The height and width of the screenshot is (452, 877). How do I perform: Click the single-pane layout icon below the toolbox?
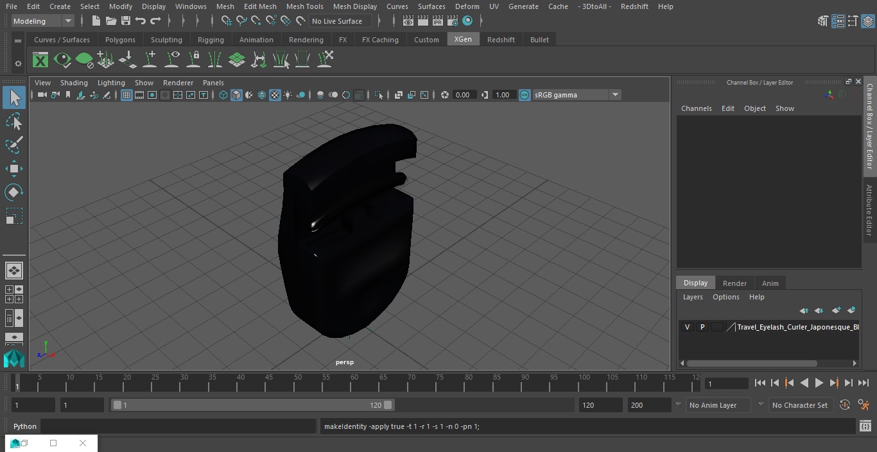pyautogui.click(x=13, y=271)
